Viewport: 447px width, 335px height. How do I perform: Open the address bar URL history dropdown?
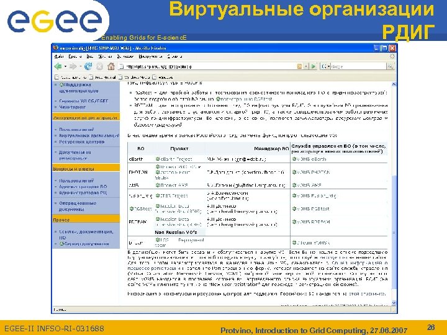[x=305, y=66]
